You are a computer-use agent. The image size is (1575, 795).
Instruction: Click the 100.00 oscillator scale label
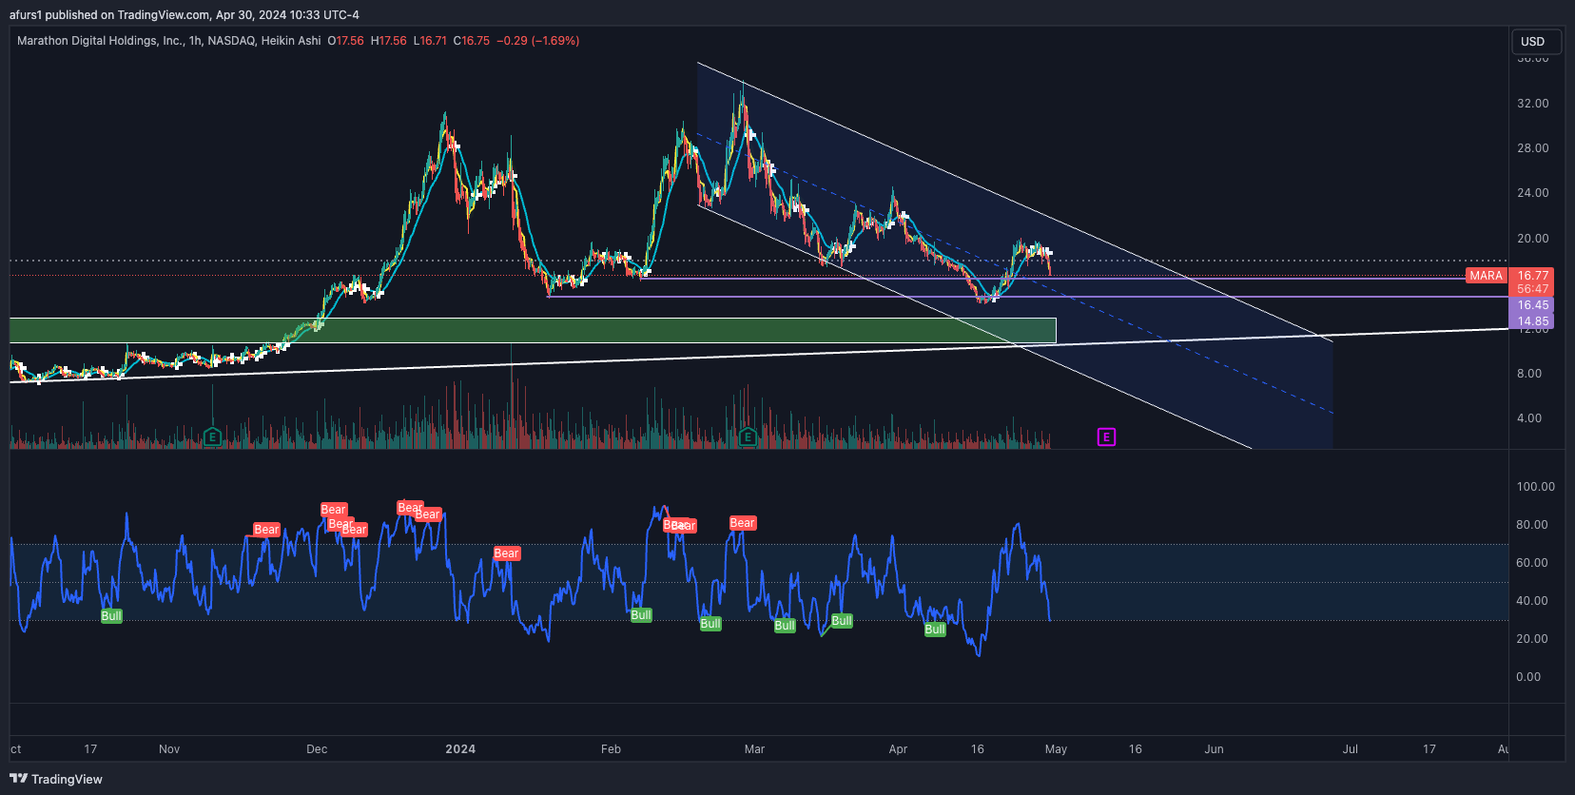click(1535, 487)
